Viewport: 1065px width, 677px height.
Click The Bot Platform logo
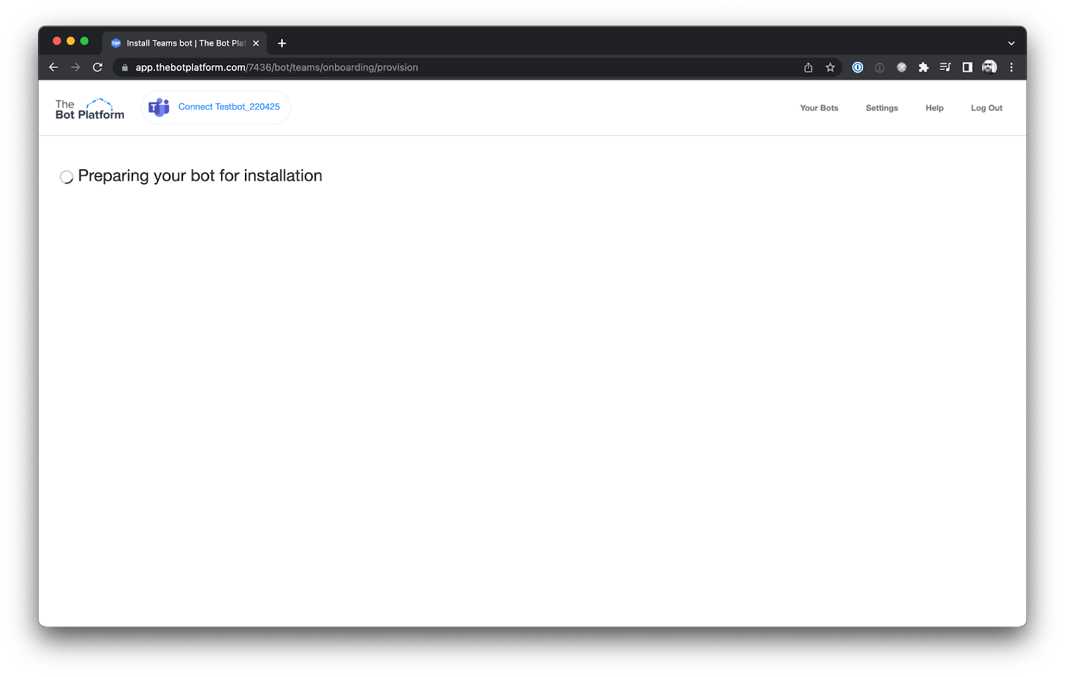(89, 109)
